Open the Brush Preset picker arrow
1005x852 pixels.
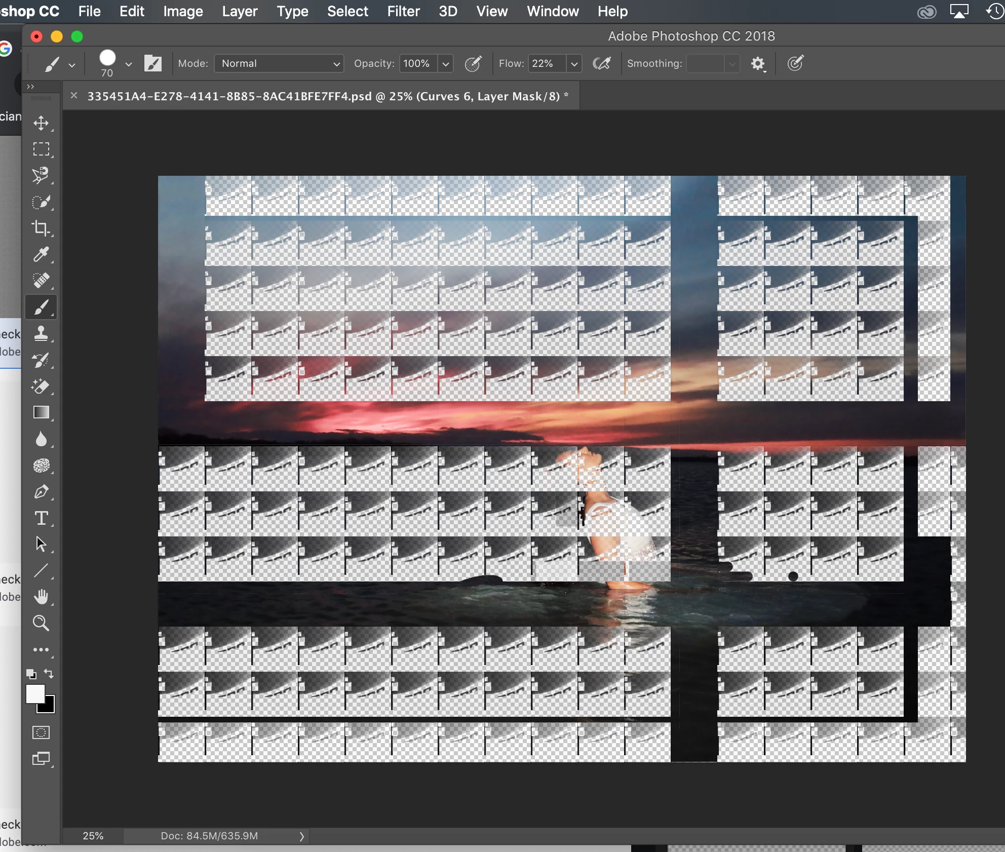click(129, 64)
